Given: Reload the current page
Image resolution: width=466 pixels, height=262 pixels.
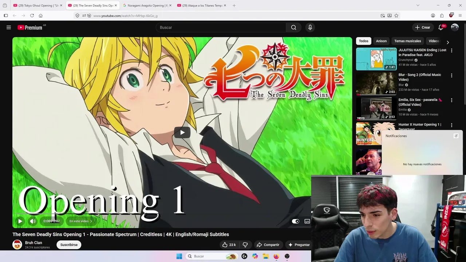Looking at the screenshot, I should (32, 16).
